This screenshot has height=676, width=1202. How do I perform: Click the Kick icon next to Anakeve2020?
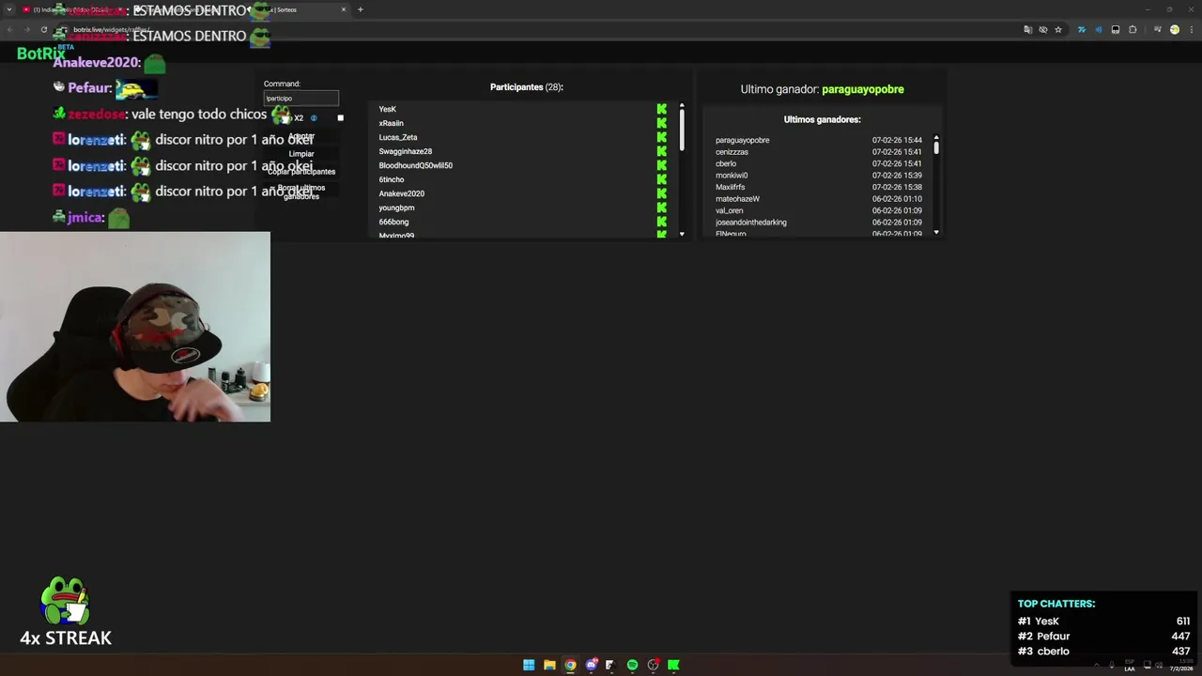click(x=662, y=193)
